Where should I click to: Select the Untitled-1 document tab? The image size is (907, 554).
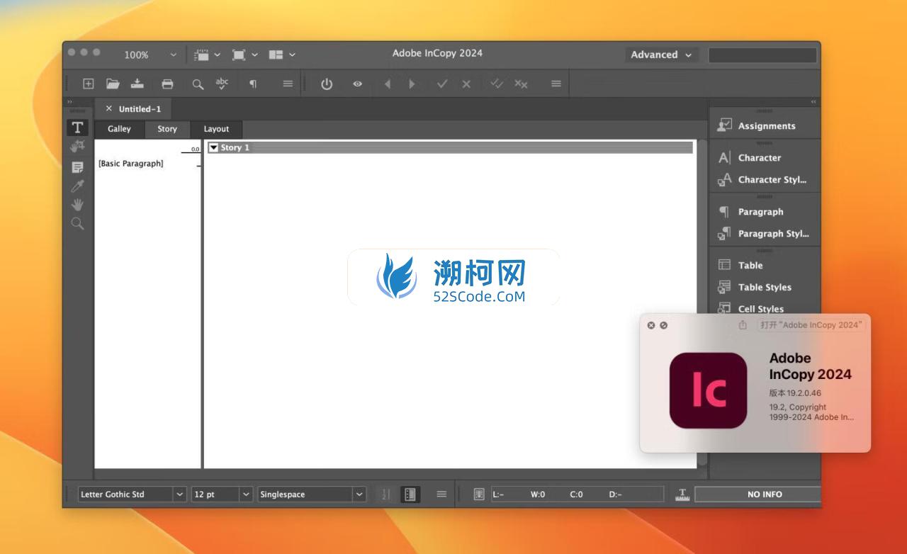pyautogui.click(x=140, y=109)
